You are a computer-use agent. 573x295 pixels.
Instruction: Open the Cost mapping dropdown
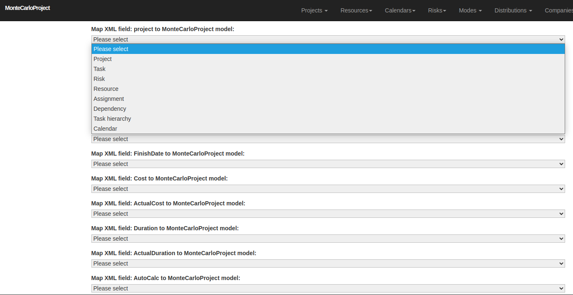pyautogui.click(x=327, y=188)
